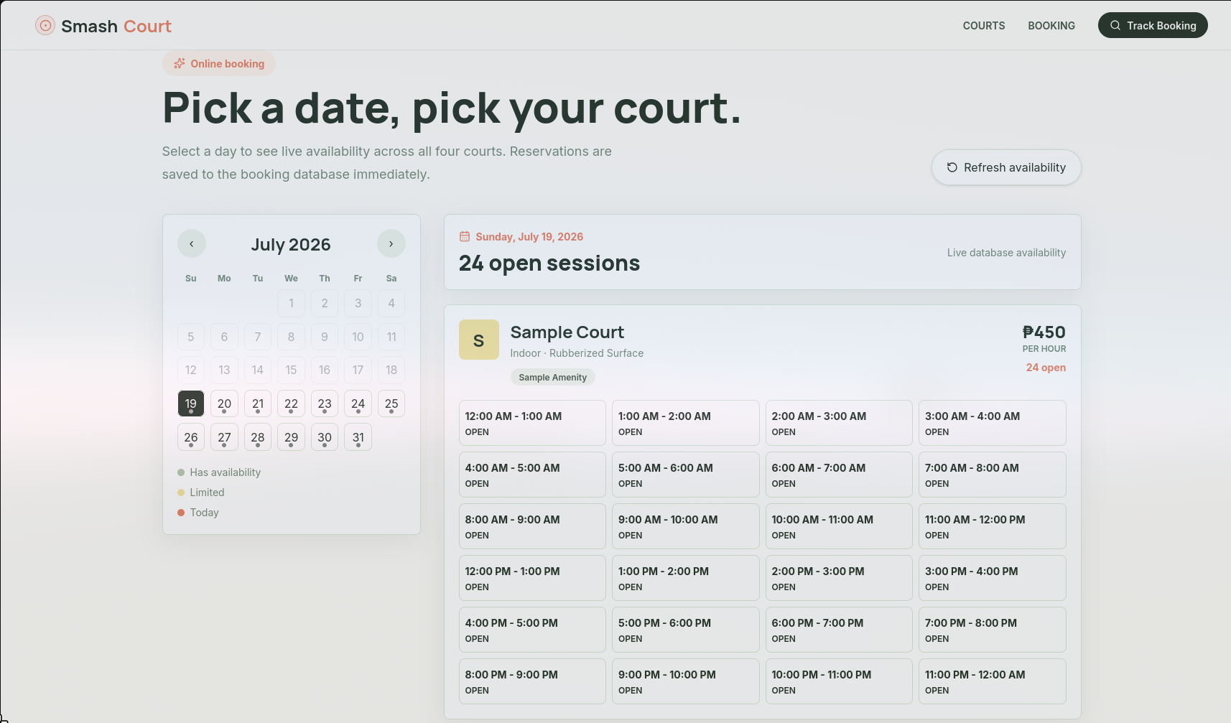The image size is (1231, 723).
Task: Book the 1:00 PM - 2:00 PM slot
Action: click(686, 578)
